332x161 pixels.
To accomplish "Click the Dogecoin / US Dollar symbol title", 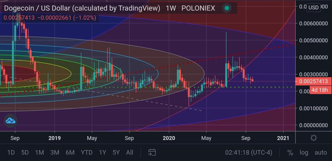I will pyautogui.click(x=82, y=8).
